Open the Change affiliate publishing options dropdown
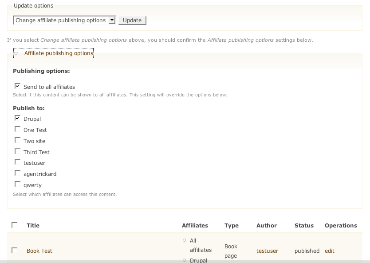 coord(65,20)
